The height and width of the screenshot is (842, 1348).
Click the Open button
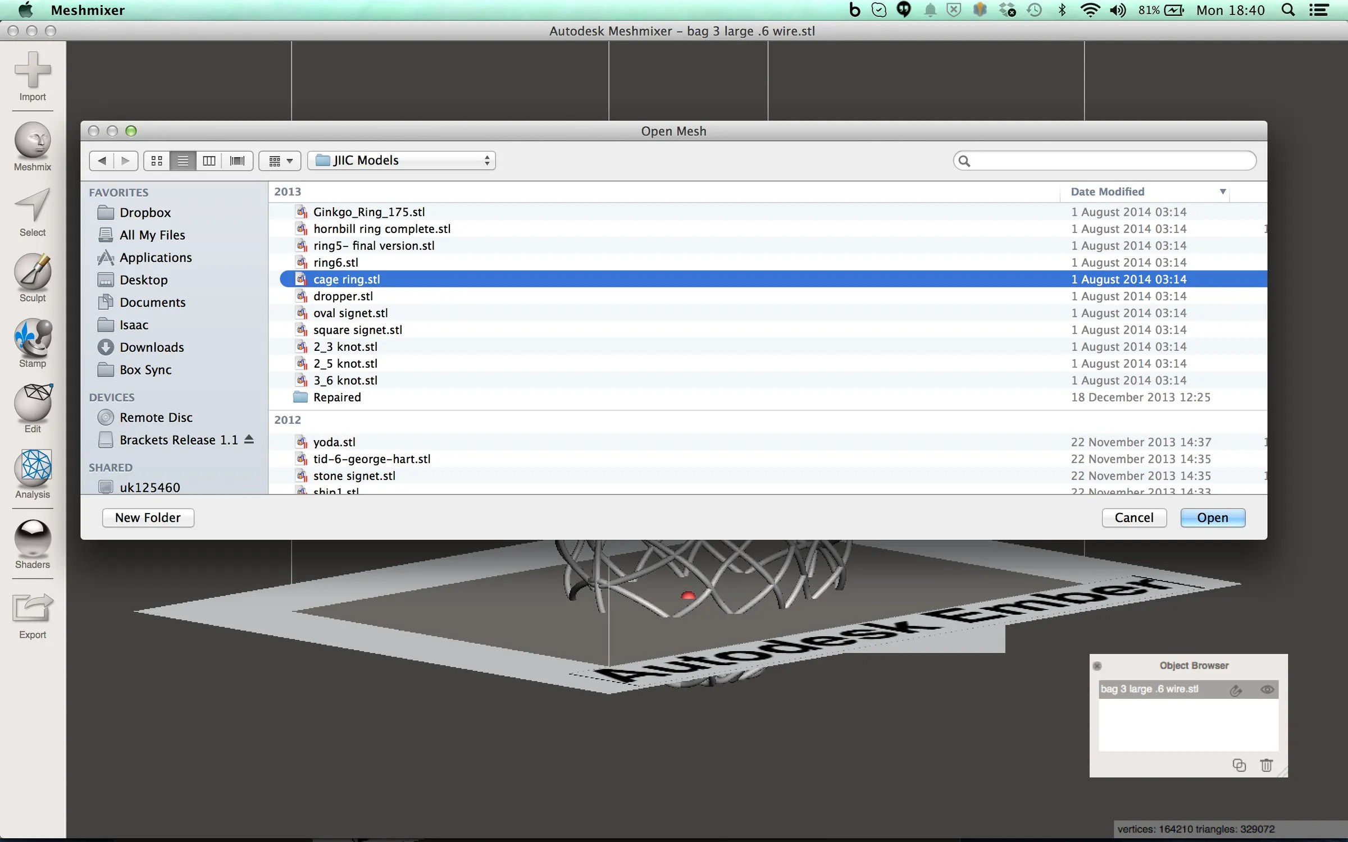point(1213,518)
